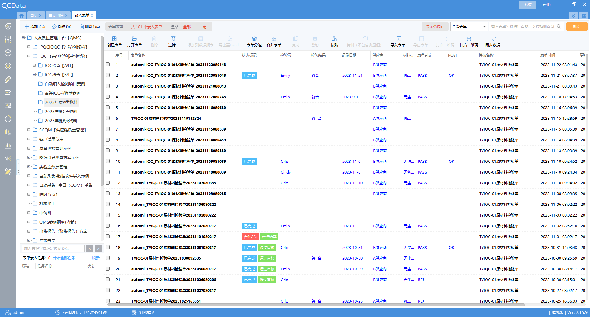Viewport: 590px width, 317px height.
Task: Open the NG icon in left sidebar
Action: pos(8,158)
